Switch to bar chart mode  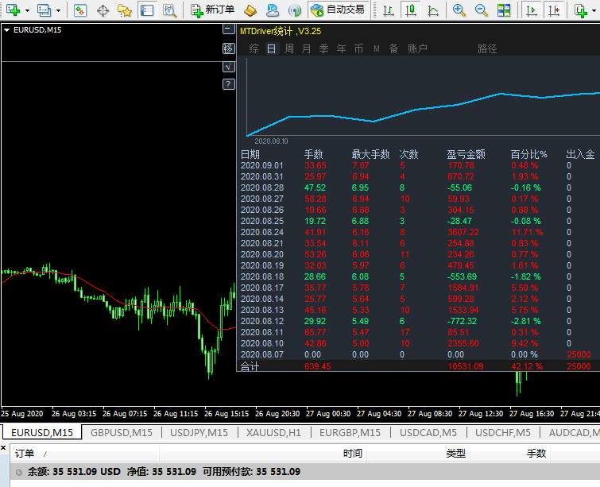click(x=389, y=10)
